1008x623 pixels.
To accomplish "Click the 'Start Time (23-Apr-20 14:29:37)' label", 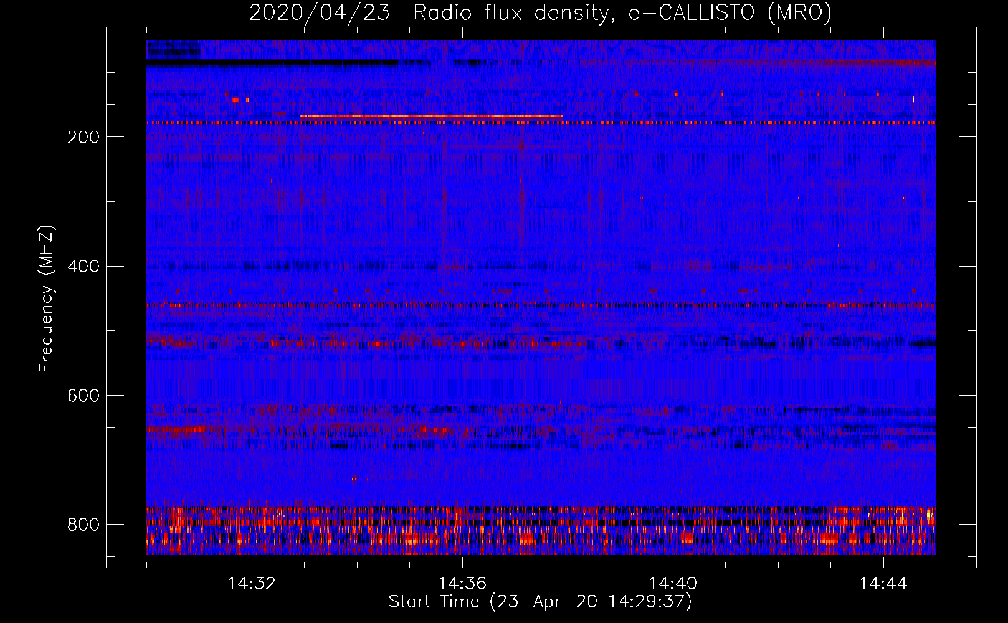I will 540,602.
